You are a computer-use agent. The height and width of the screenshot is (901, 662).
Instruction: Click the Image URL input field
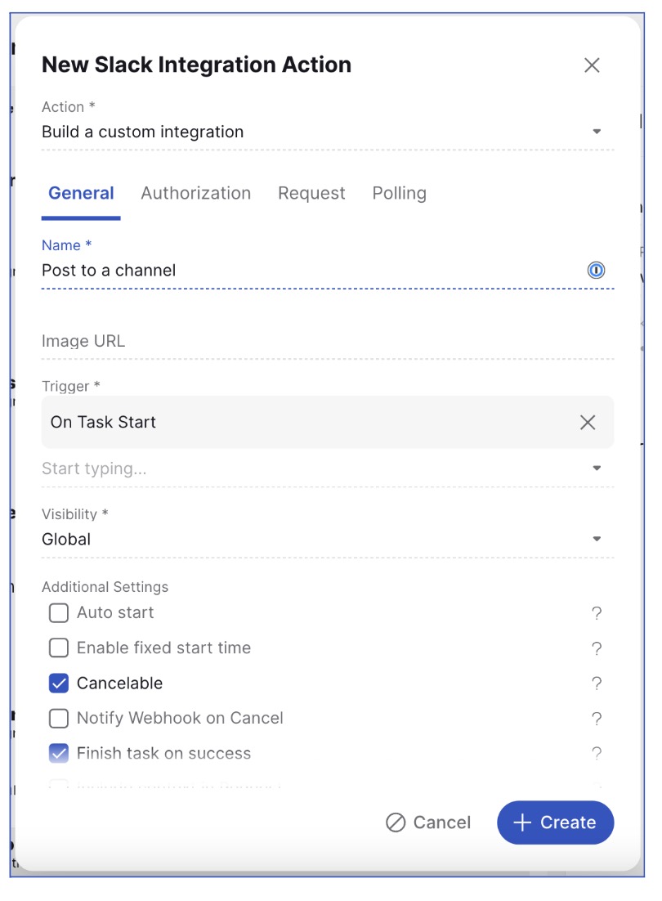point(327,341)
